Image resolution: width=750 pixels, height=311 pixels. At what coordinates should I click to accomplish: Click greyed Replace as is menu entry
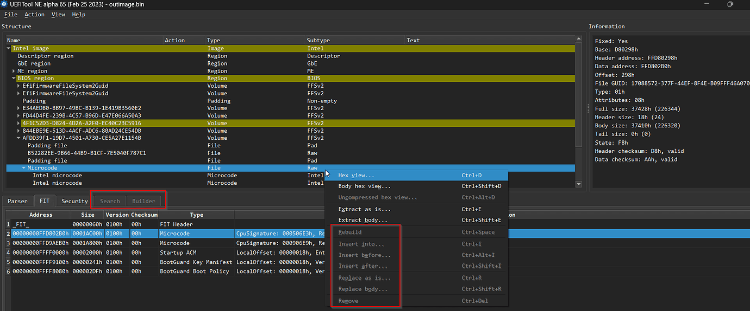[416, 278]
